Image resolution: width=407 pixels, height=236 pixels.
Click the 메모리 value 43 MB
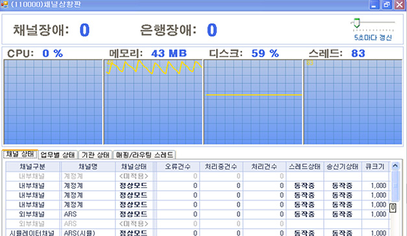click(169, 53)
